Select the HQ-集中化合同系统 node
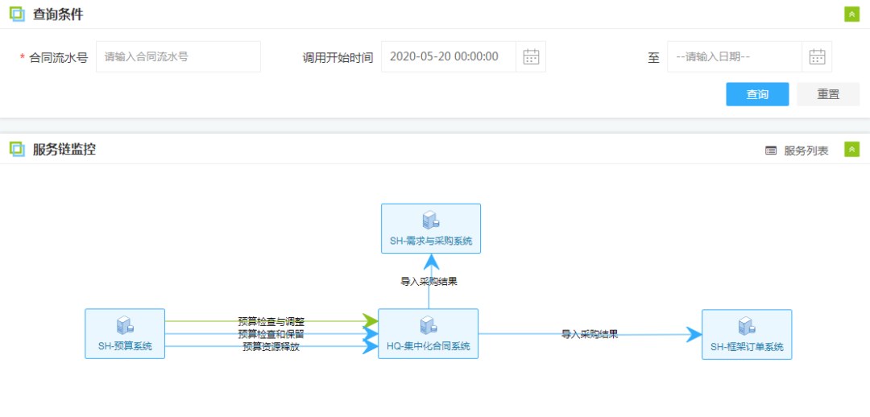The width and height of the screenshot is (870, 417). coord(428,334)
